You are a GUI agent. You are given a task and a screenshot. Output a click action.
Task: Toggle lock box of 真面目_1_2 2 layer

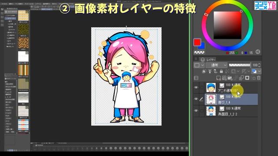(202, 111)
